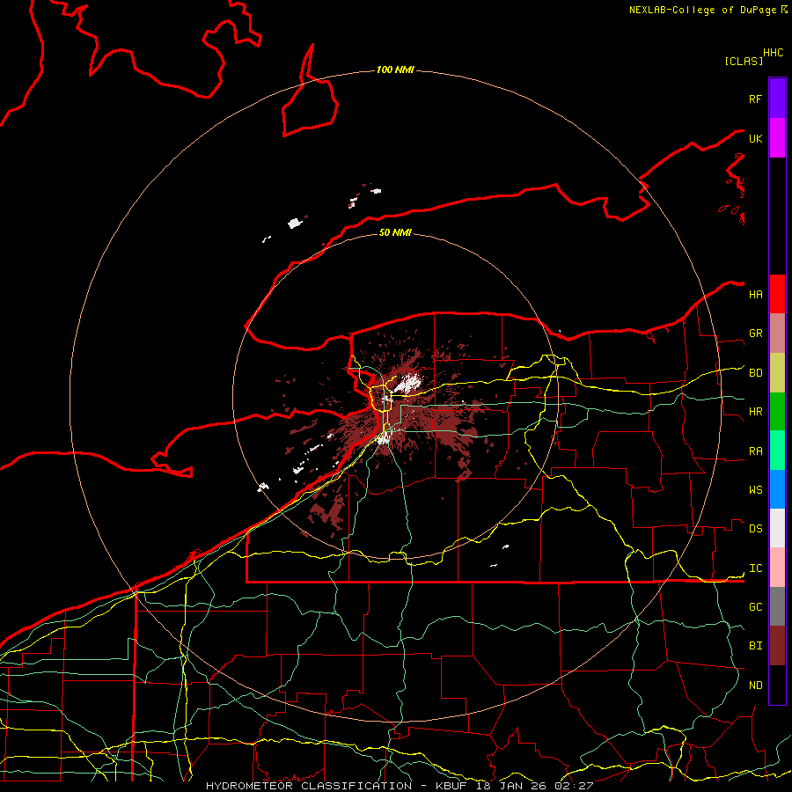Click the HA legend label

click(x=755, y=295)
